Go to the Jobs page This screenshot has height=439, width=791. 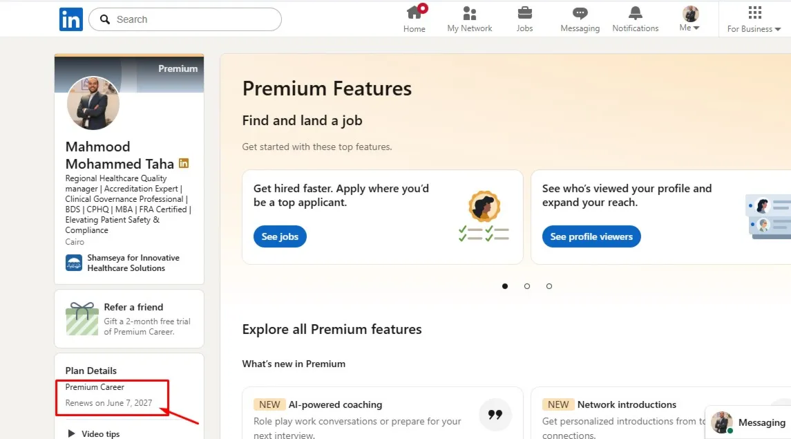coord(524,19)
